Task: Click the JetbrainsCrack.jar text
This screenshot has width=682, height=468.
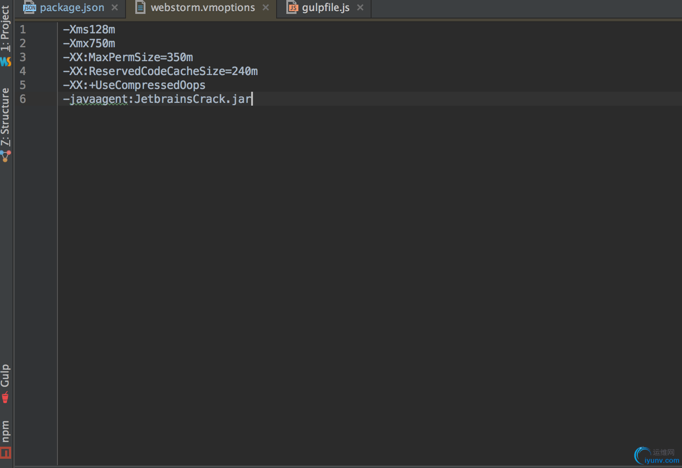Action: pos(193,99)
